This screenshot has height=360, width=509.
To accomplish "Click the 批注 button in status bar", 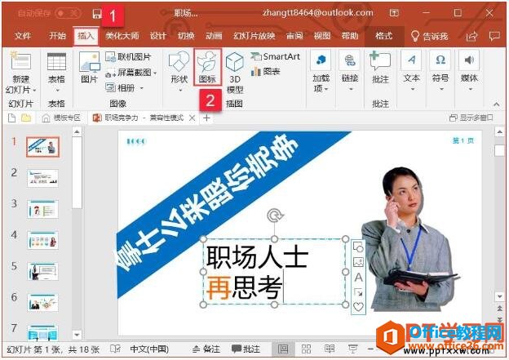I will (246, 349).
